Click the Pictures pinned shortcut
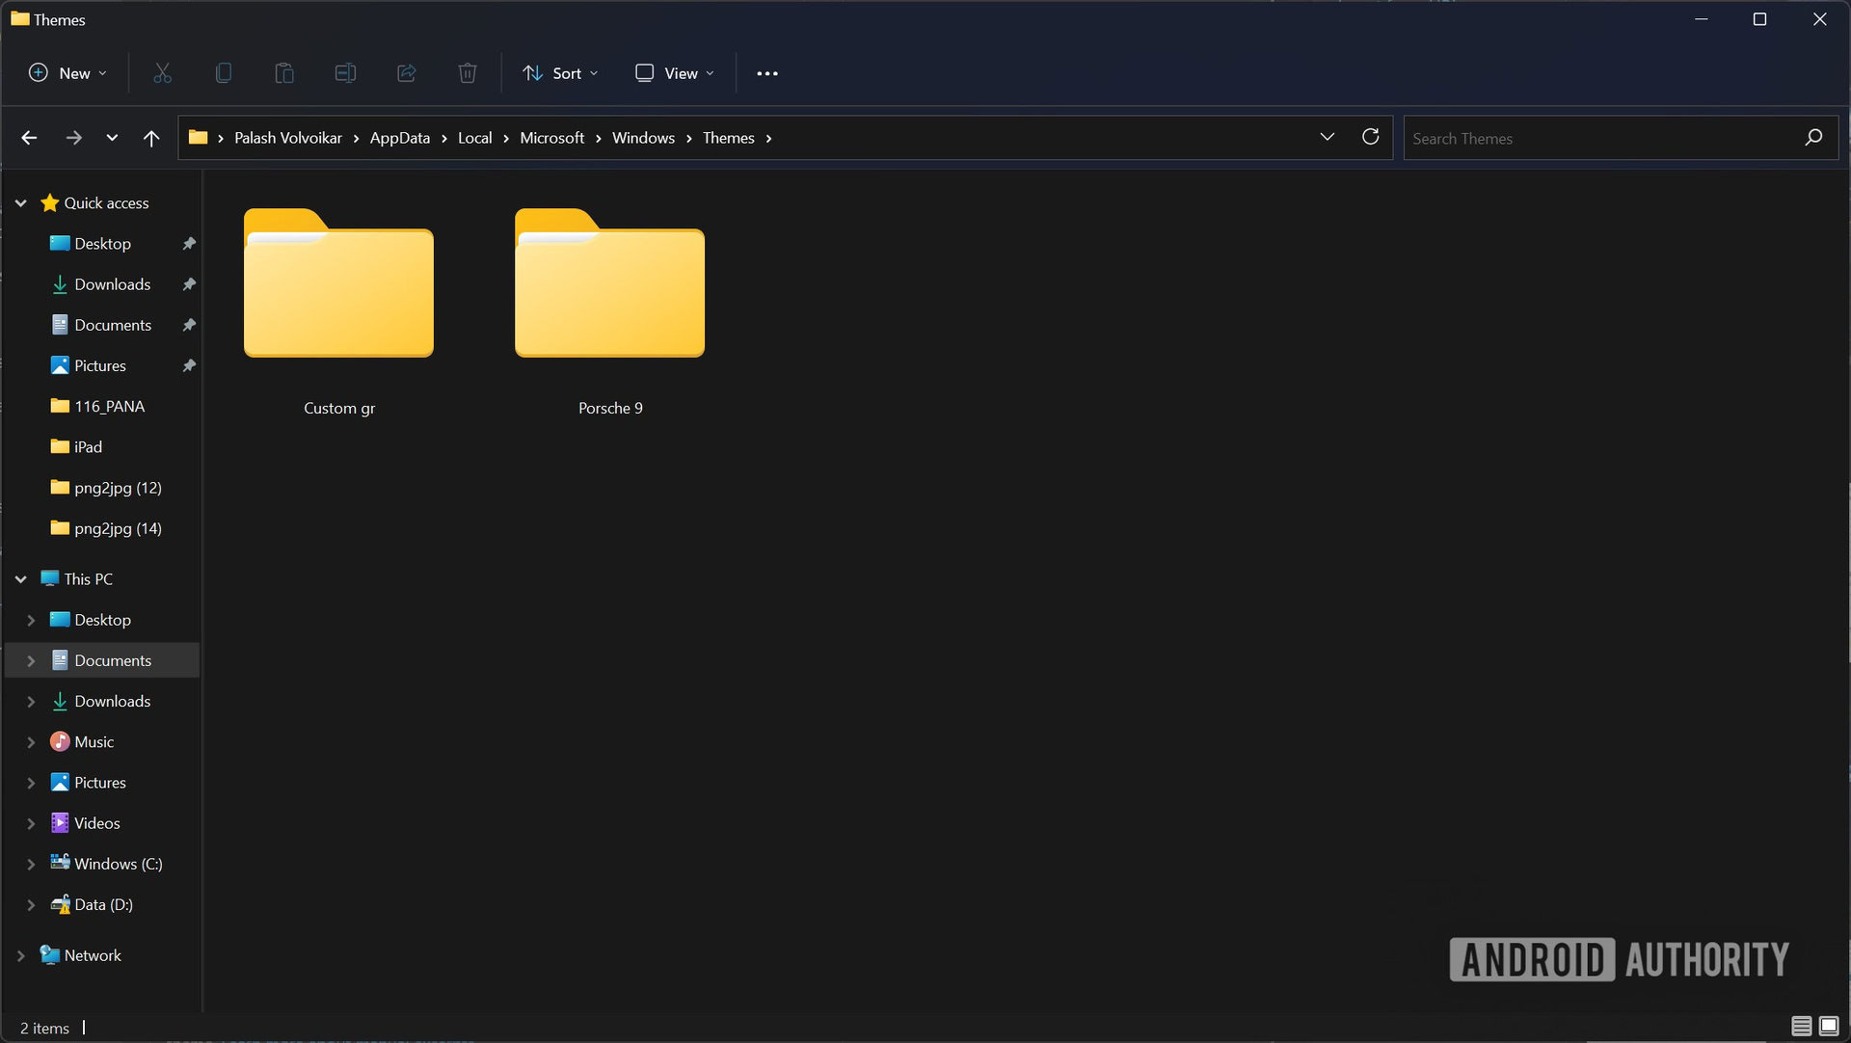Screen dimensions: 1851x1043 coord(100,364)
